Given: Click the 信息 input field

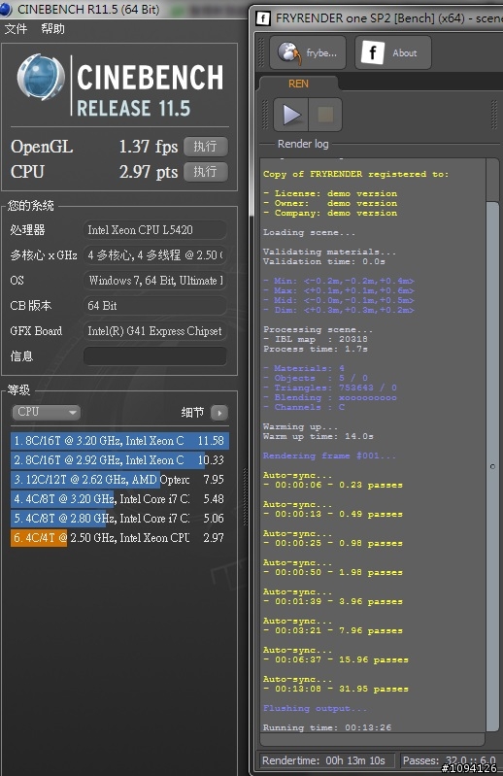Looking at the screenshot, I should tap(155, 355).
